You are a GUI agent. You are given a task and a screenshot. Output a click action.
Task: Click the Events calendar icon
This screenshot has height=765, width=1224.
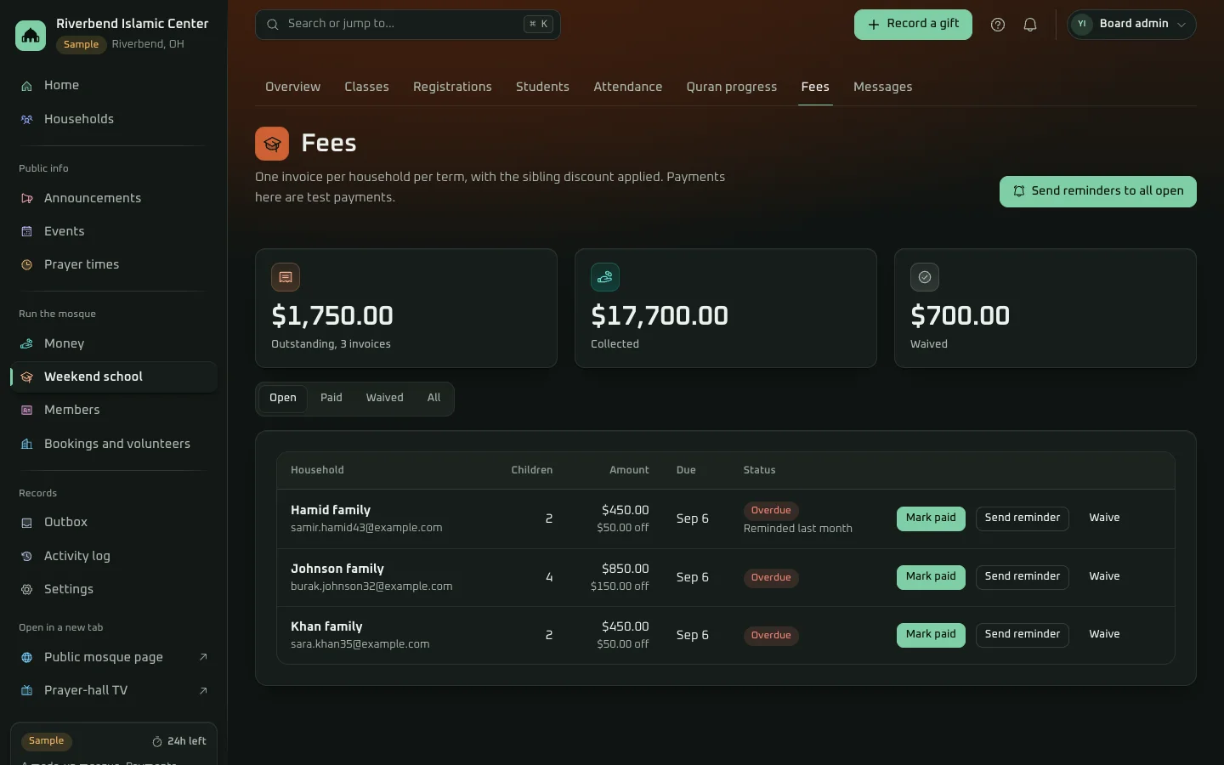[x=27, y=232]
